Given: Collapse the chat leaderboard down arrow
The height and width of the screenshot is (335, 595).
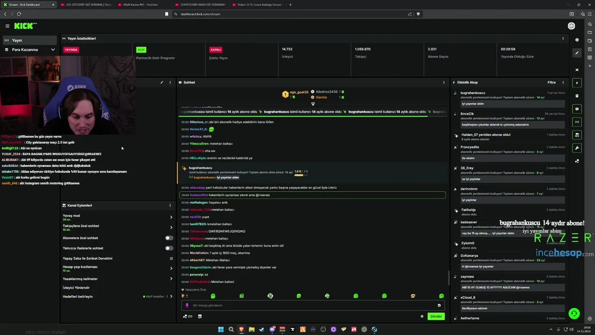Looking at the screenshot, I should click(x=313, y=104).
